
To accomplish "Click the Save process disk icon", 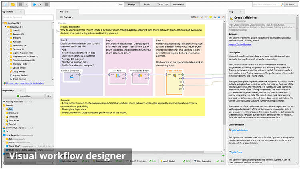I will click(x=20, y=4).
